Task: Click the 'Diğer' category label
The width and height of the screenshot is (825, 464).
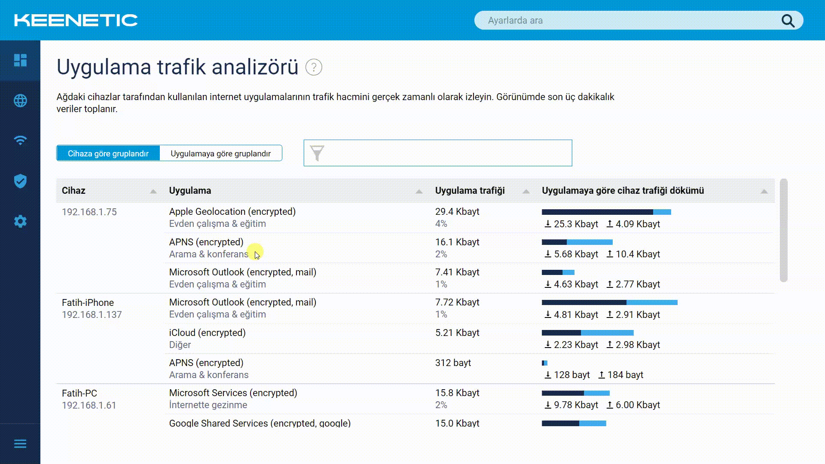Action: pos(180,345)
